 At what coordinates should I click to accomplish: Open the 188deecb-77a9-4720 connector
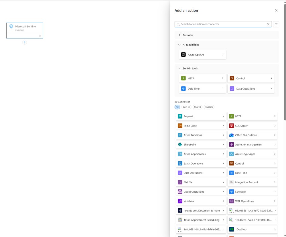point(253,220)
